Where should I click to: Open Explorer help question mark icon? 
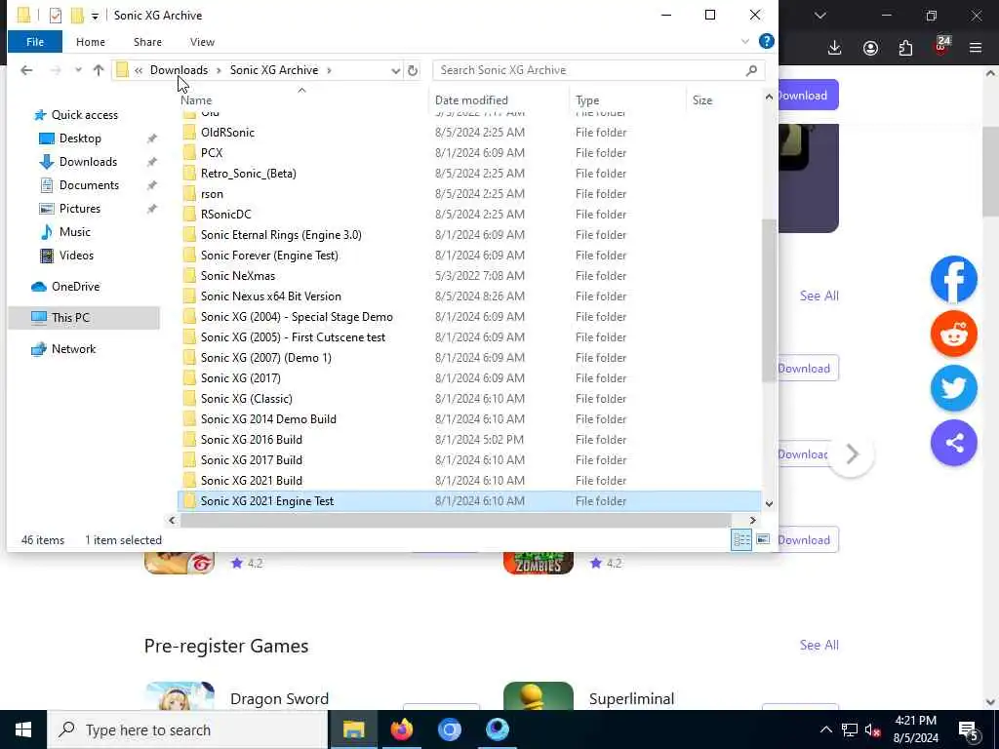tap(767, 41)
